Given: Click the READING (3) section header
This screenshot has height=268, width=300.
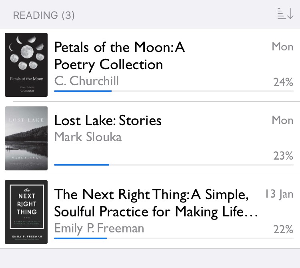Looking at the screenshot, I should coord(44,16).
